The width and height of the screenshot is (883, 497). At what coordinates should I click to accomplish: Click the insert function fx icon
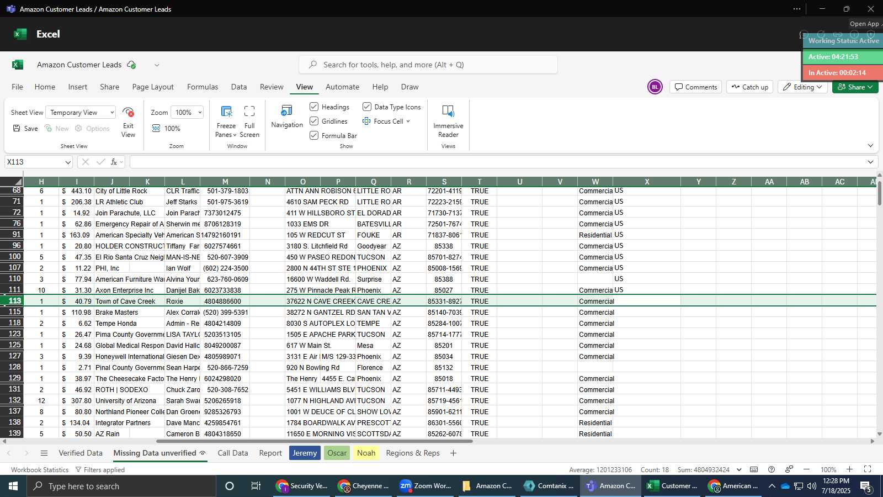click(x=114, y=162)
